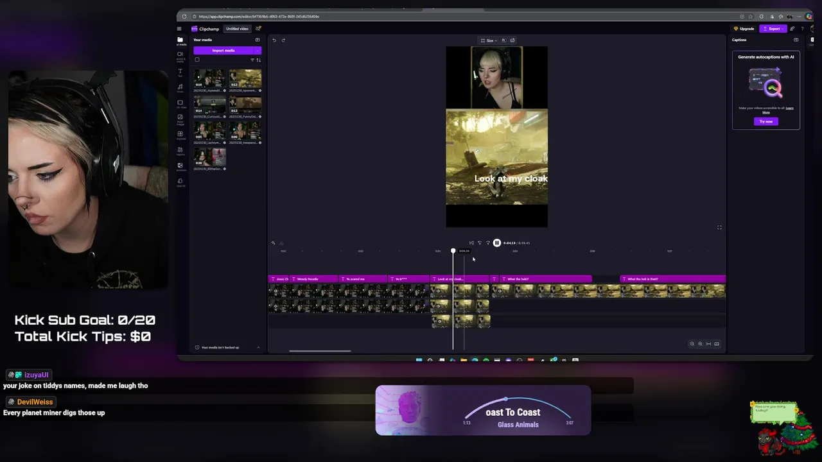Toggle the select-all media checkbox
The width and height of the screenshot is (822, 462).
pyautogui.click(x=197, y=60)
